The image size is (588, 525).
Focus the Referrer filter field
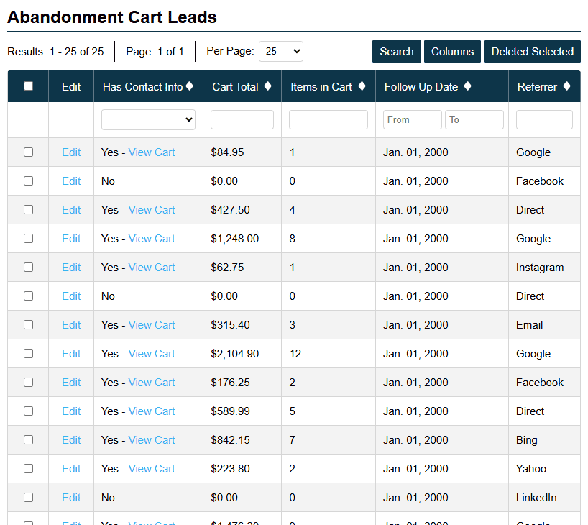click(x=544, y=119)
